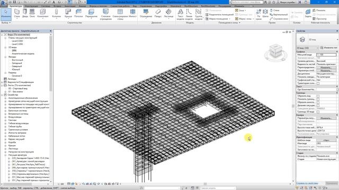The image size is (339, 190).
Task: Activate the Roof (Крыша) tool
Action: pos(68,14)
